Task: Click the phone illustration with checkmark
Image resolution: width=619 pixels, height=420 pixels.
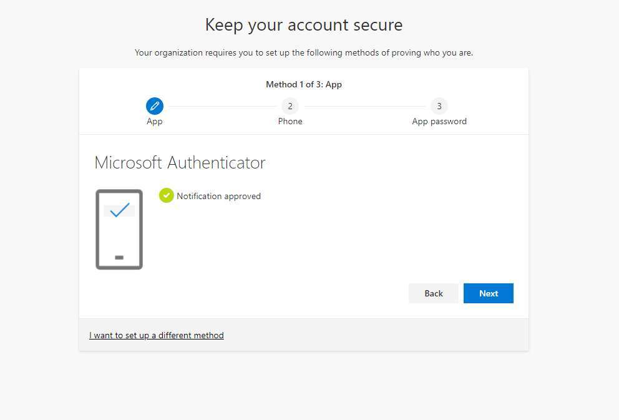Action: 119,229
